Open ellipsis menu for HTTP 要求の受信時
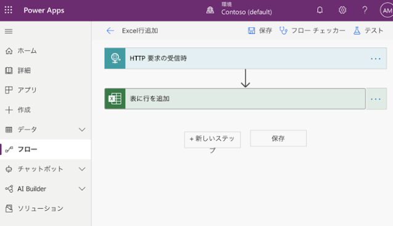Screen dimensions: 393x226 [x=376, y=59]
